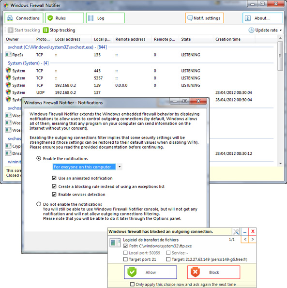Open the Rules tab
Viewport: 287px width, 288px height.
65,18
